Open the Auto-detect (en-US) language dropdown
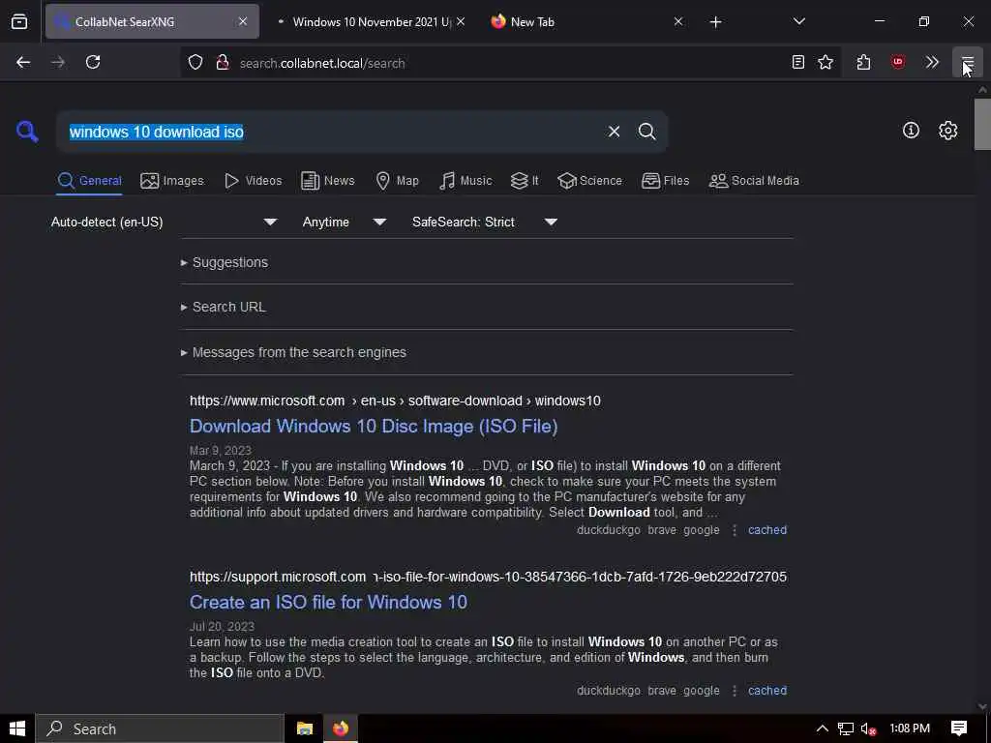 pyautogui.click(x=165, y=223)
